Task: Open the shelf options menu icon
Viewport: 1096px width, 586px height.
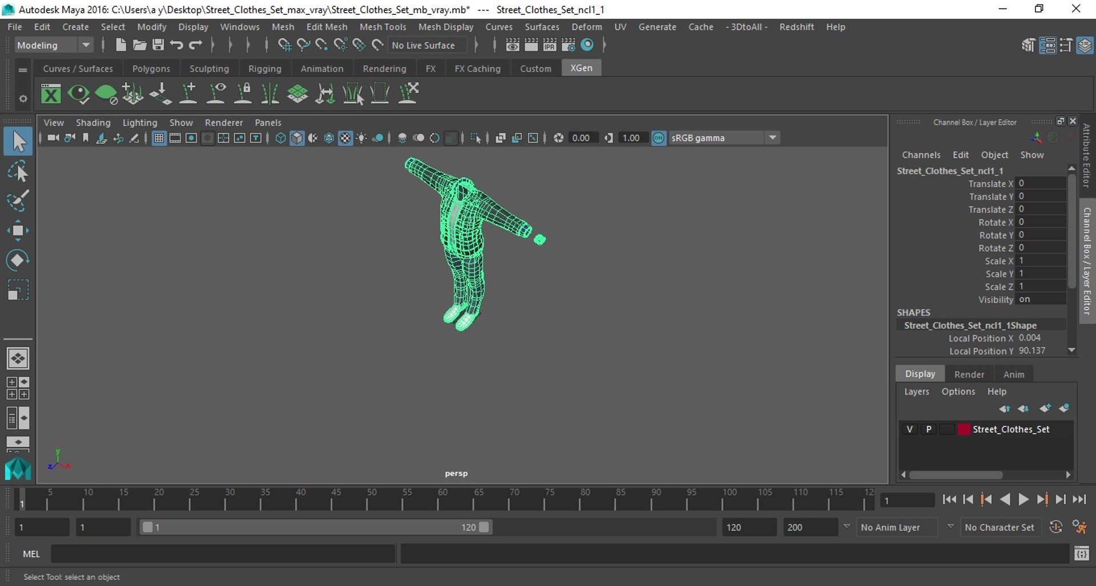Action: tap(23, 99)
